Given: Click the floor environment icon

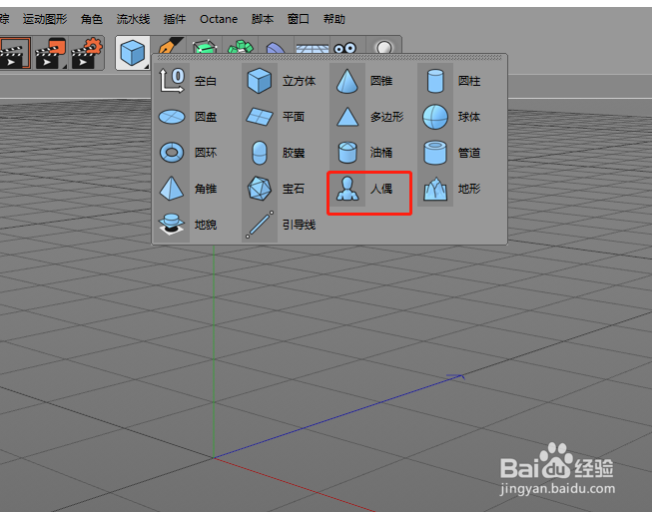Looking at the screenshot, I should pyautogui.click(x=313, y=48).
